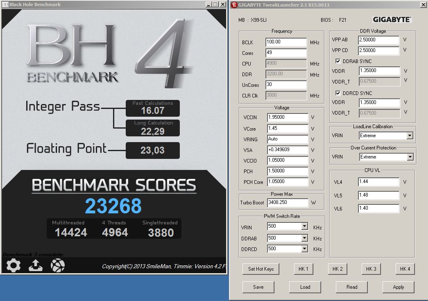Click the Turbo Boost power field
Image resolution: width=428 pixels, height=301 pixels.
pos(288,202)
